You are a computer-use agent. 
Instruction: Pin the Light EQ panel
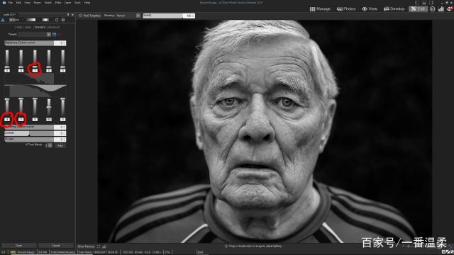coord(68,14)
